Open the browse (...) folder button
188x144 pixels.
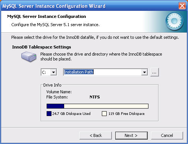coord(154,72)
